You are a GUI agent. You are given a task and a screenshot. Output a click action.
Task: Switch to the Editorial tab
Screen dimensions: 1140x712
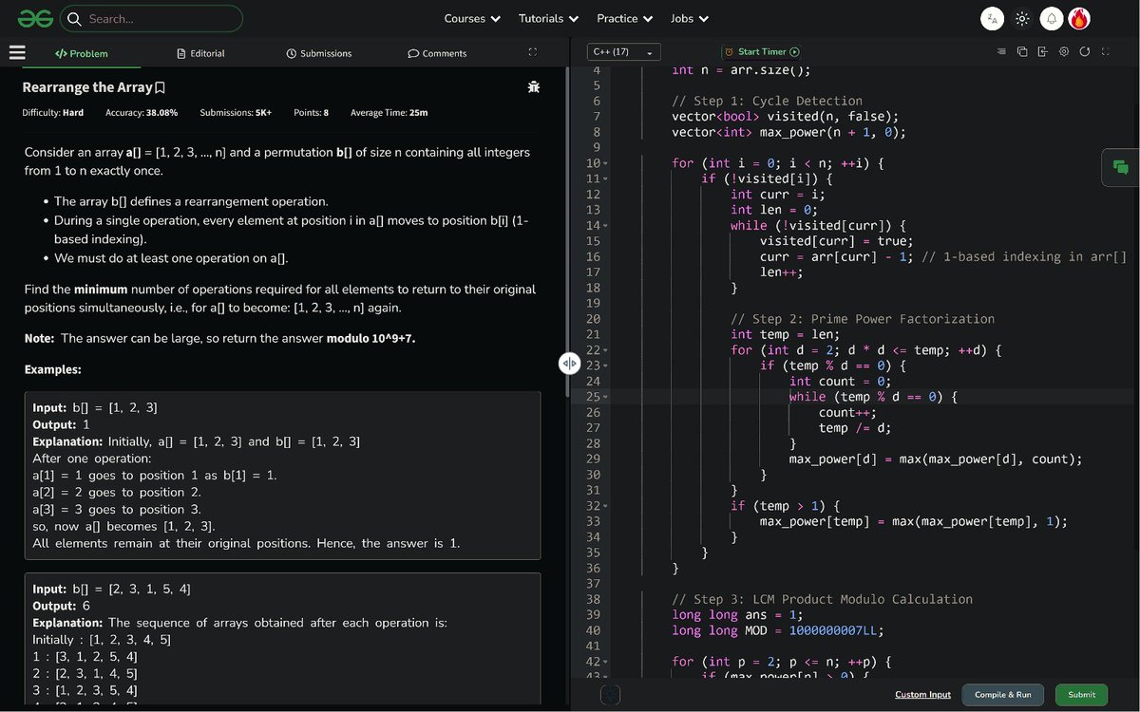[x=200, y=54]
